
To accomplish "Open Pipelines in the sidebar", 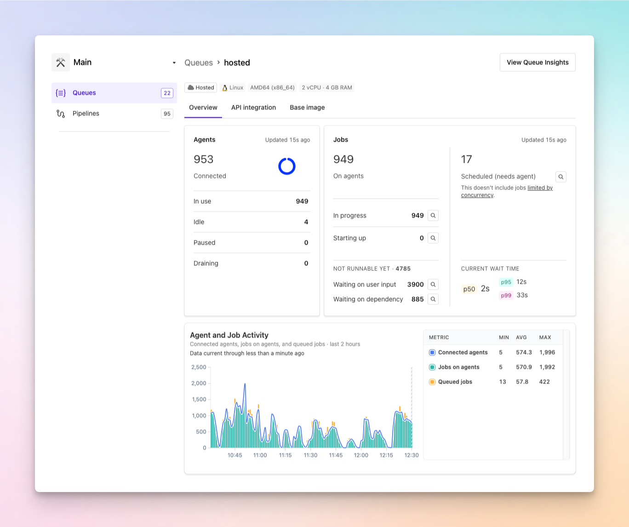I will [114, 114].
